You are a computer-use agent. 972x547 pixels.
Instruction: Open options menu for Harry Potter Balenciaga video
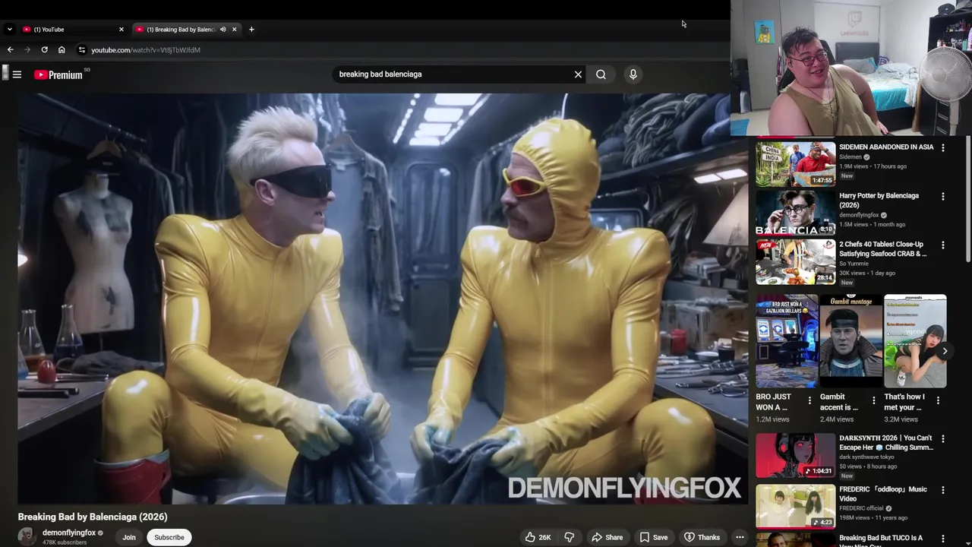pyautogui.click(x=943, y=196)
